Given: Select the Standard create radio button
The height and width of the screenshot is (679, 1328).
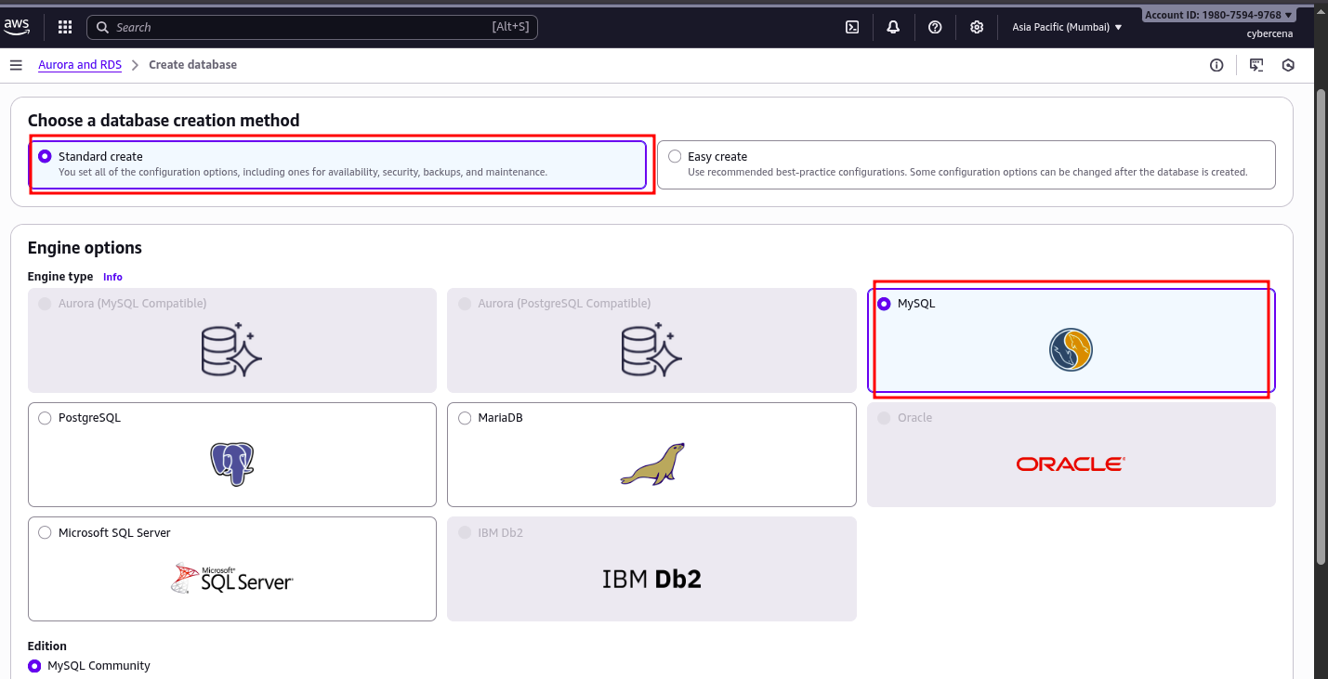Looking at the screenshot, I should tap(45, 156).
